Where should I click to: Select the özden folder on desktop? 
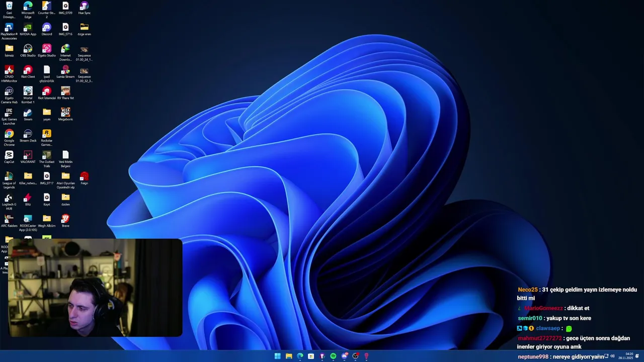(65, 200)
